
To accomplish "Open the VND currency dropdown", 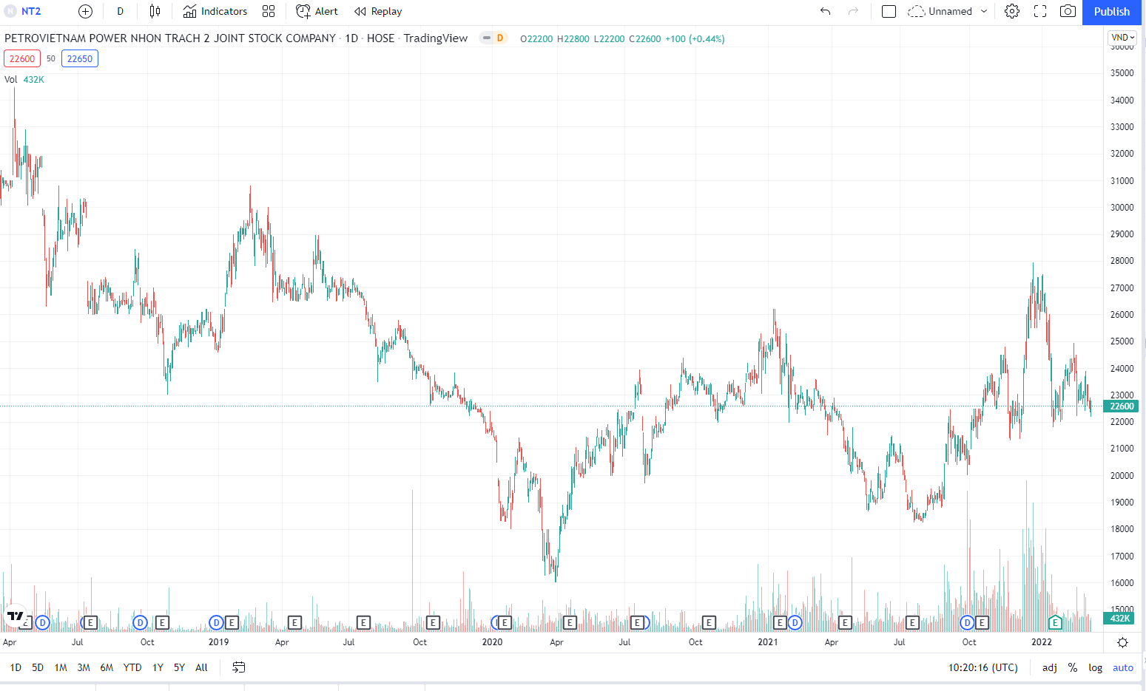I will pos(1122,37).
